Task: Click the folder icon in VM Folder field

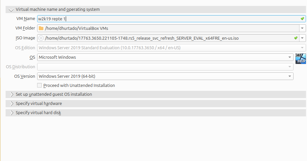Action: tap(41, 29)
